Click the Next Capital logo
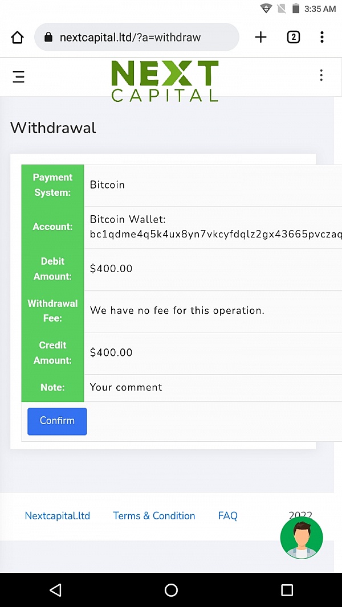This screenshot has height=607, width=342. coord(165,81)
